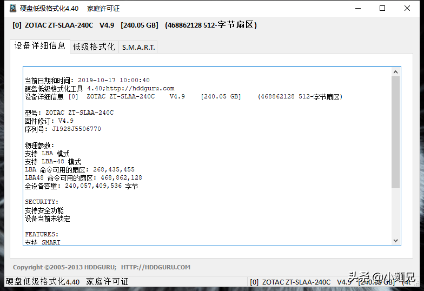This screenshot has height=291, width=424.
Task: Click the LBA48 sector count 468,862,128
Action: tap(121, 177)
